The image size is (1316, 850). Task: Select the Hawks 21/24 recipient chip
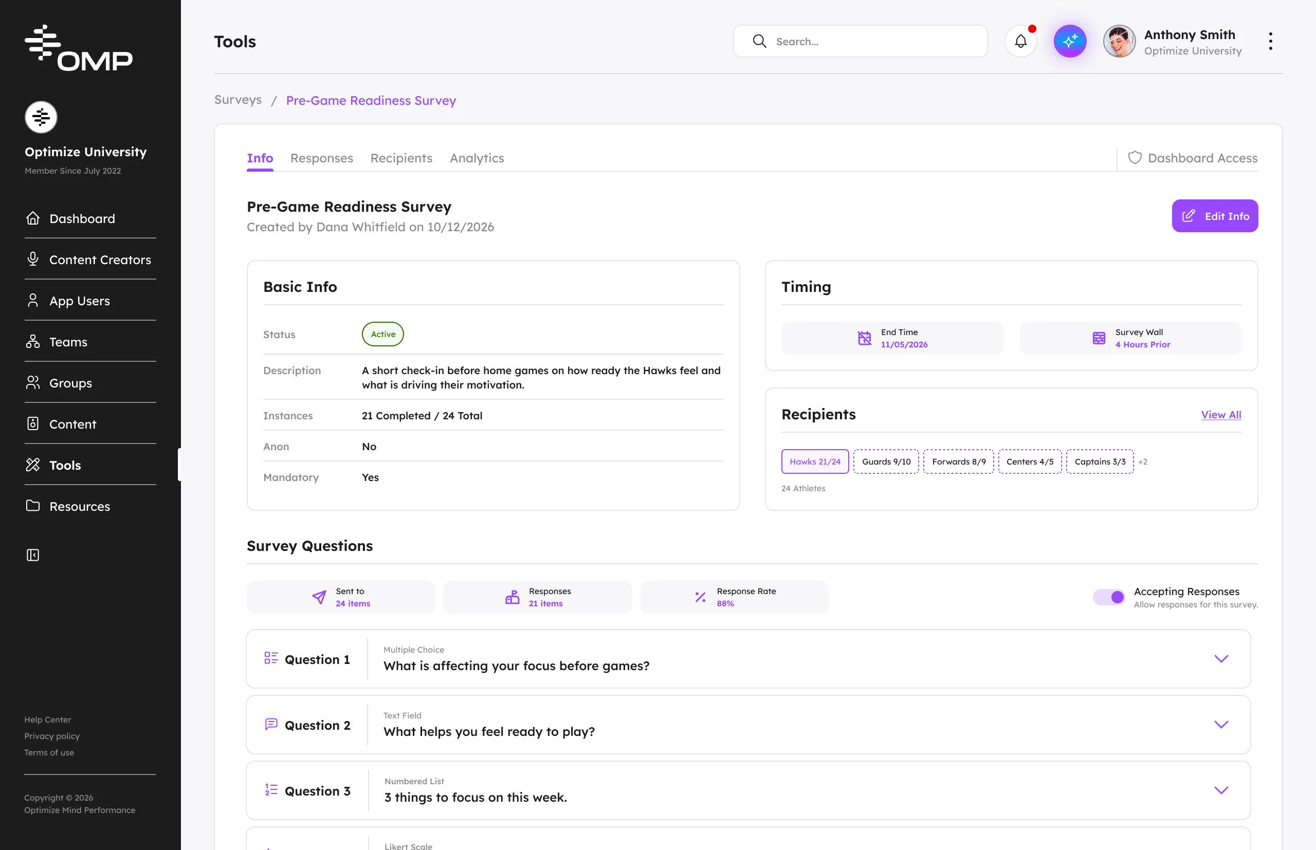point(815,461)
